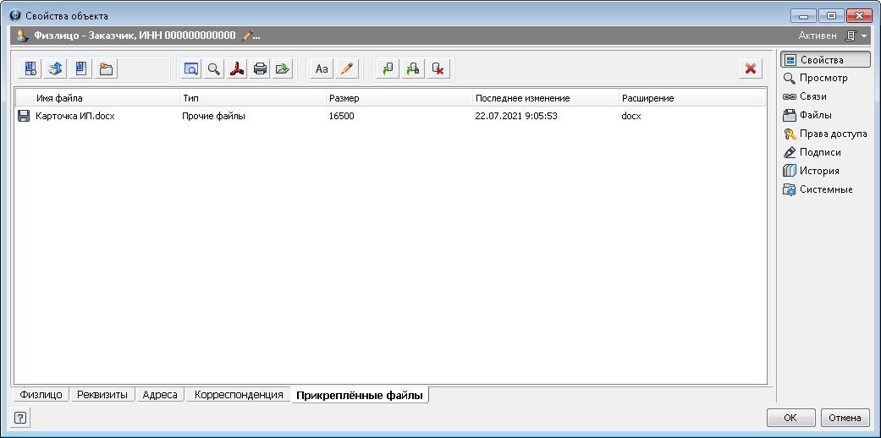This screenshot has width=881, height=438.
Task: Click the magnifier search icon in toolbar
Action: [x=215, y=69]
